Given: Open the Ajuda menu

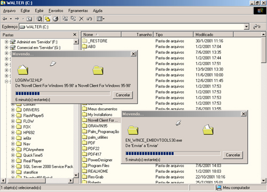Looking at the screenshot, I should 98,11.
